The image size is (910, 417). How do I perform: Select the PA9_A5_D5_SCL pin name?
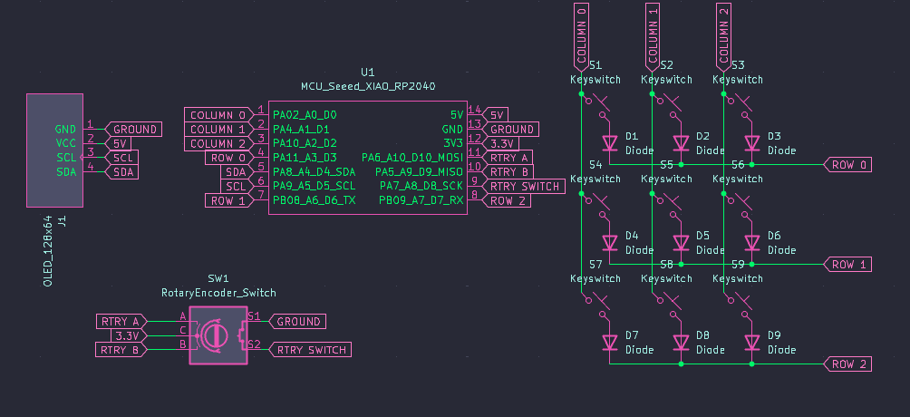314,186
